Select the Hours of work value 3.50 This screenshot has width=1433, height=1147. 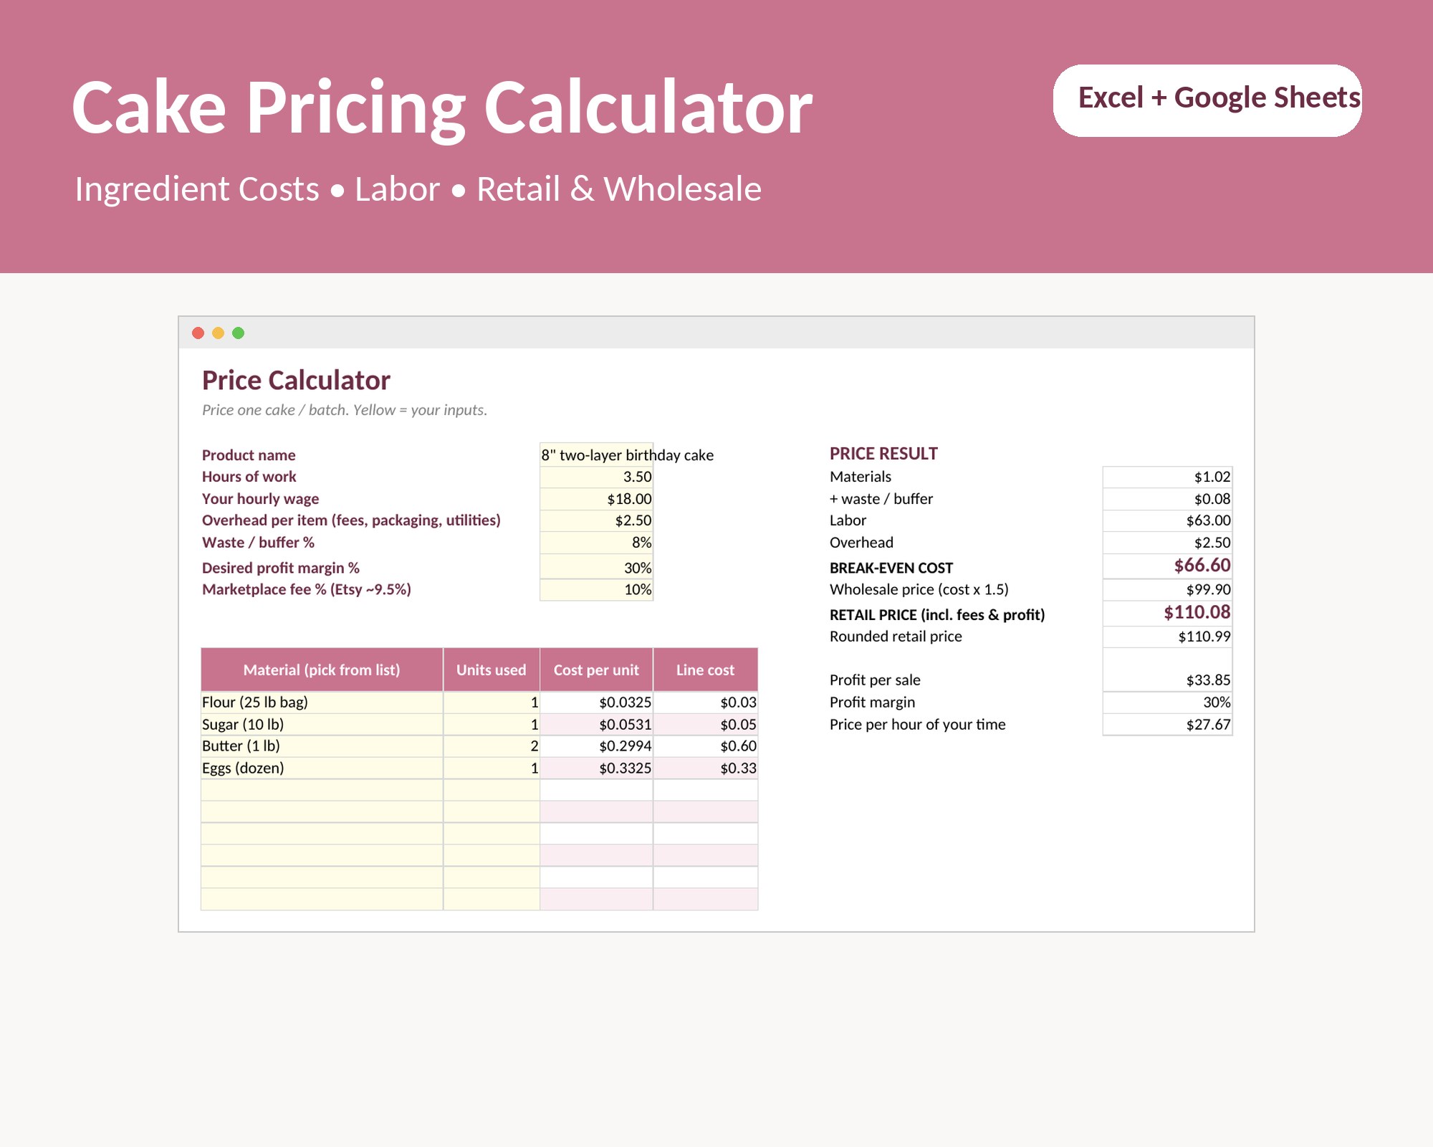[x=596, y=477]
